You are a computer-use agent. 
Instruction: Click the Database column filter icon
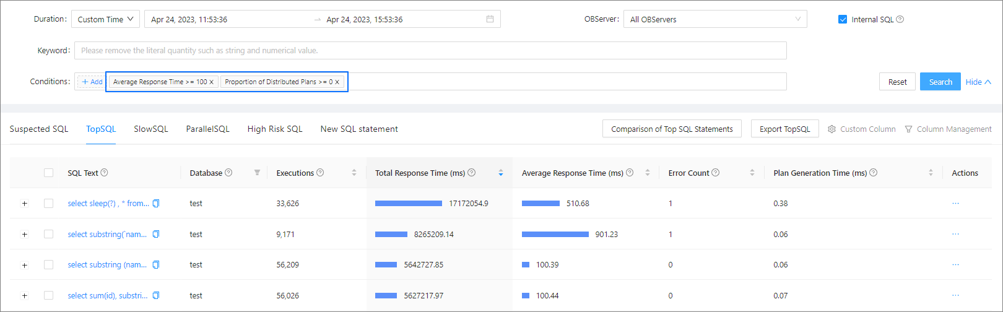257,173
